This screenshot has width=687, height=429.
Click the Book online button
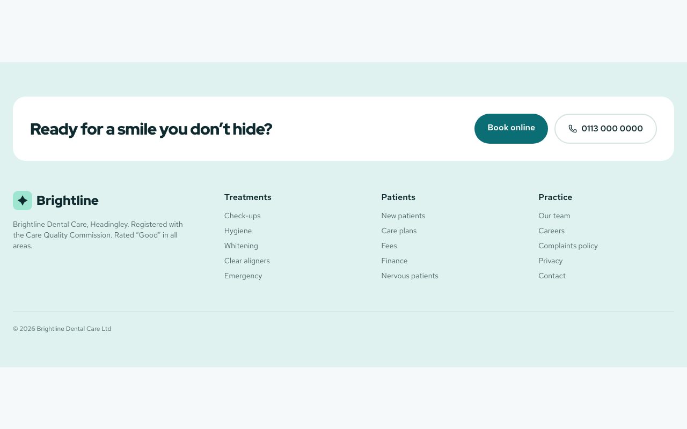511,129
